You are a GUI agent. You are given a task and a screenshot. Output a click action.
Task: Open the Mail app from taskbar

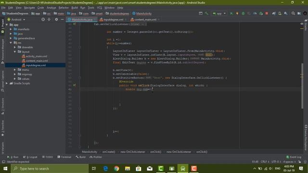pyautogui.click(x=150, y=169)
